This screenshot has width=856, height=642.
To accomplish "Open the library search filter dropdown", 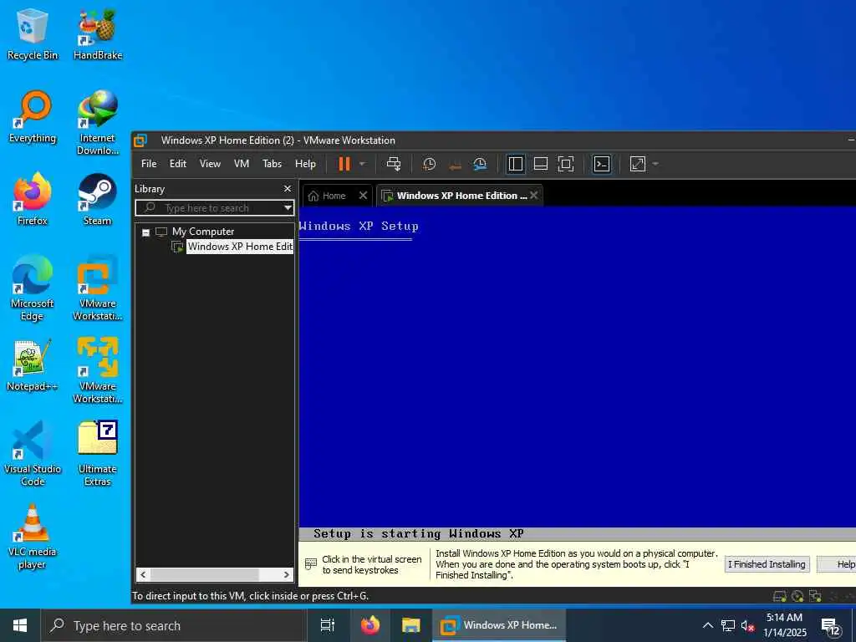I will (x=288, y=208).
